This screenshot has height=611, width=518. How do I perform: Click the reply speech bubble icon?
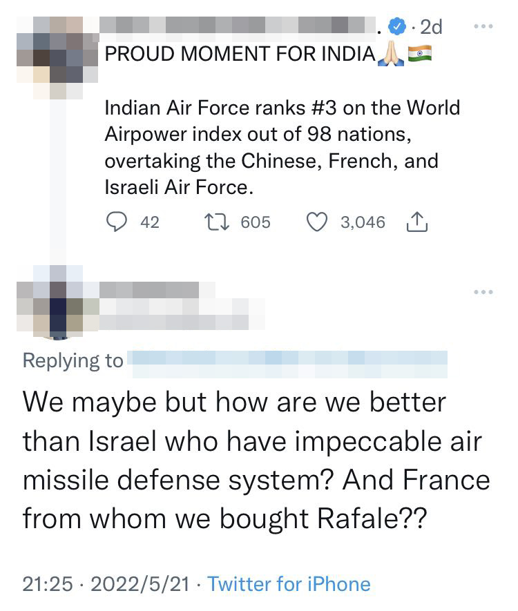click(117, 222)
